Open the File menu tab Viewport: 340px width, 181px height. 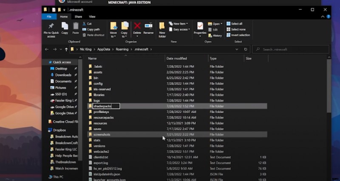pyautogui.click(x=48, y=17)
